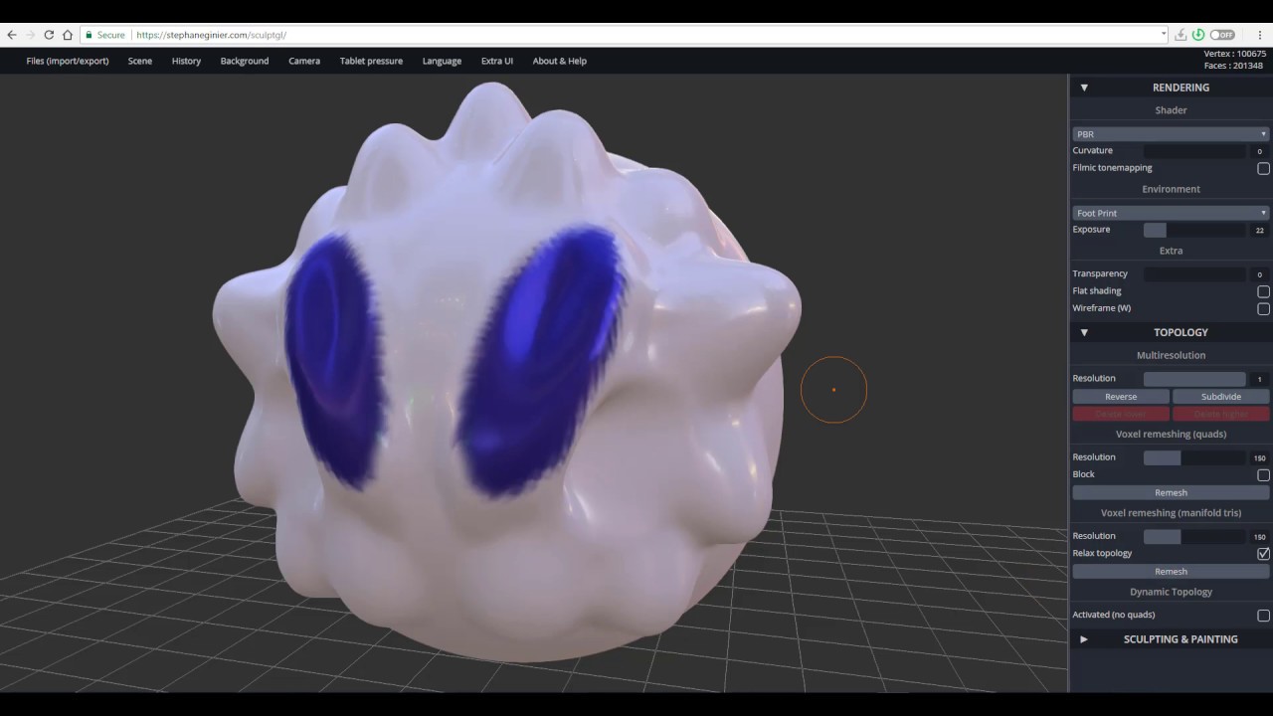Open the Camera menu
The width and height of the screenshot is (1273, 716).
point(304,61)
